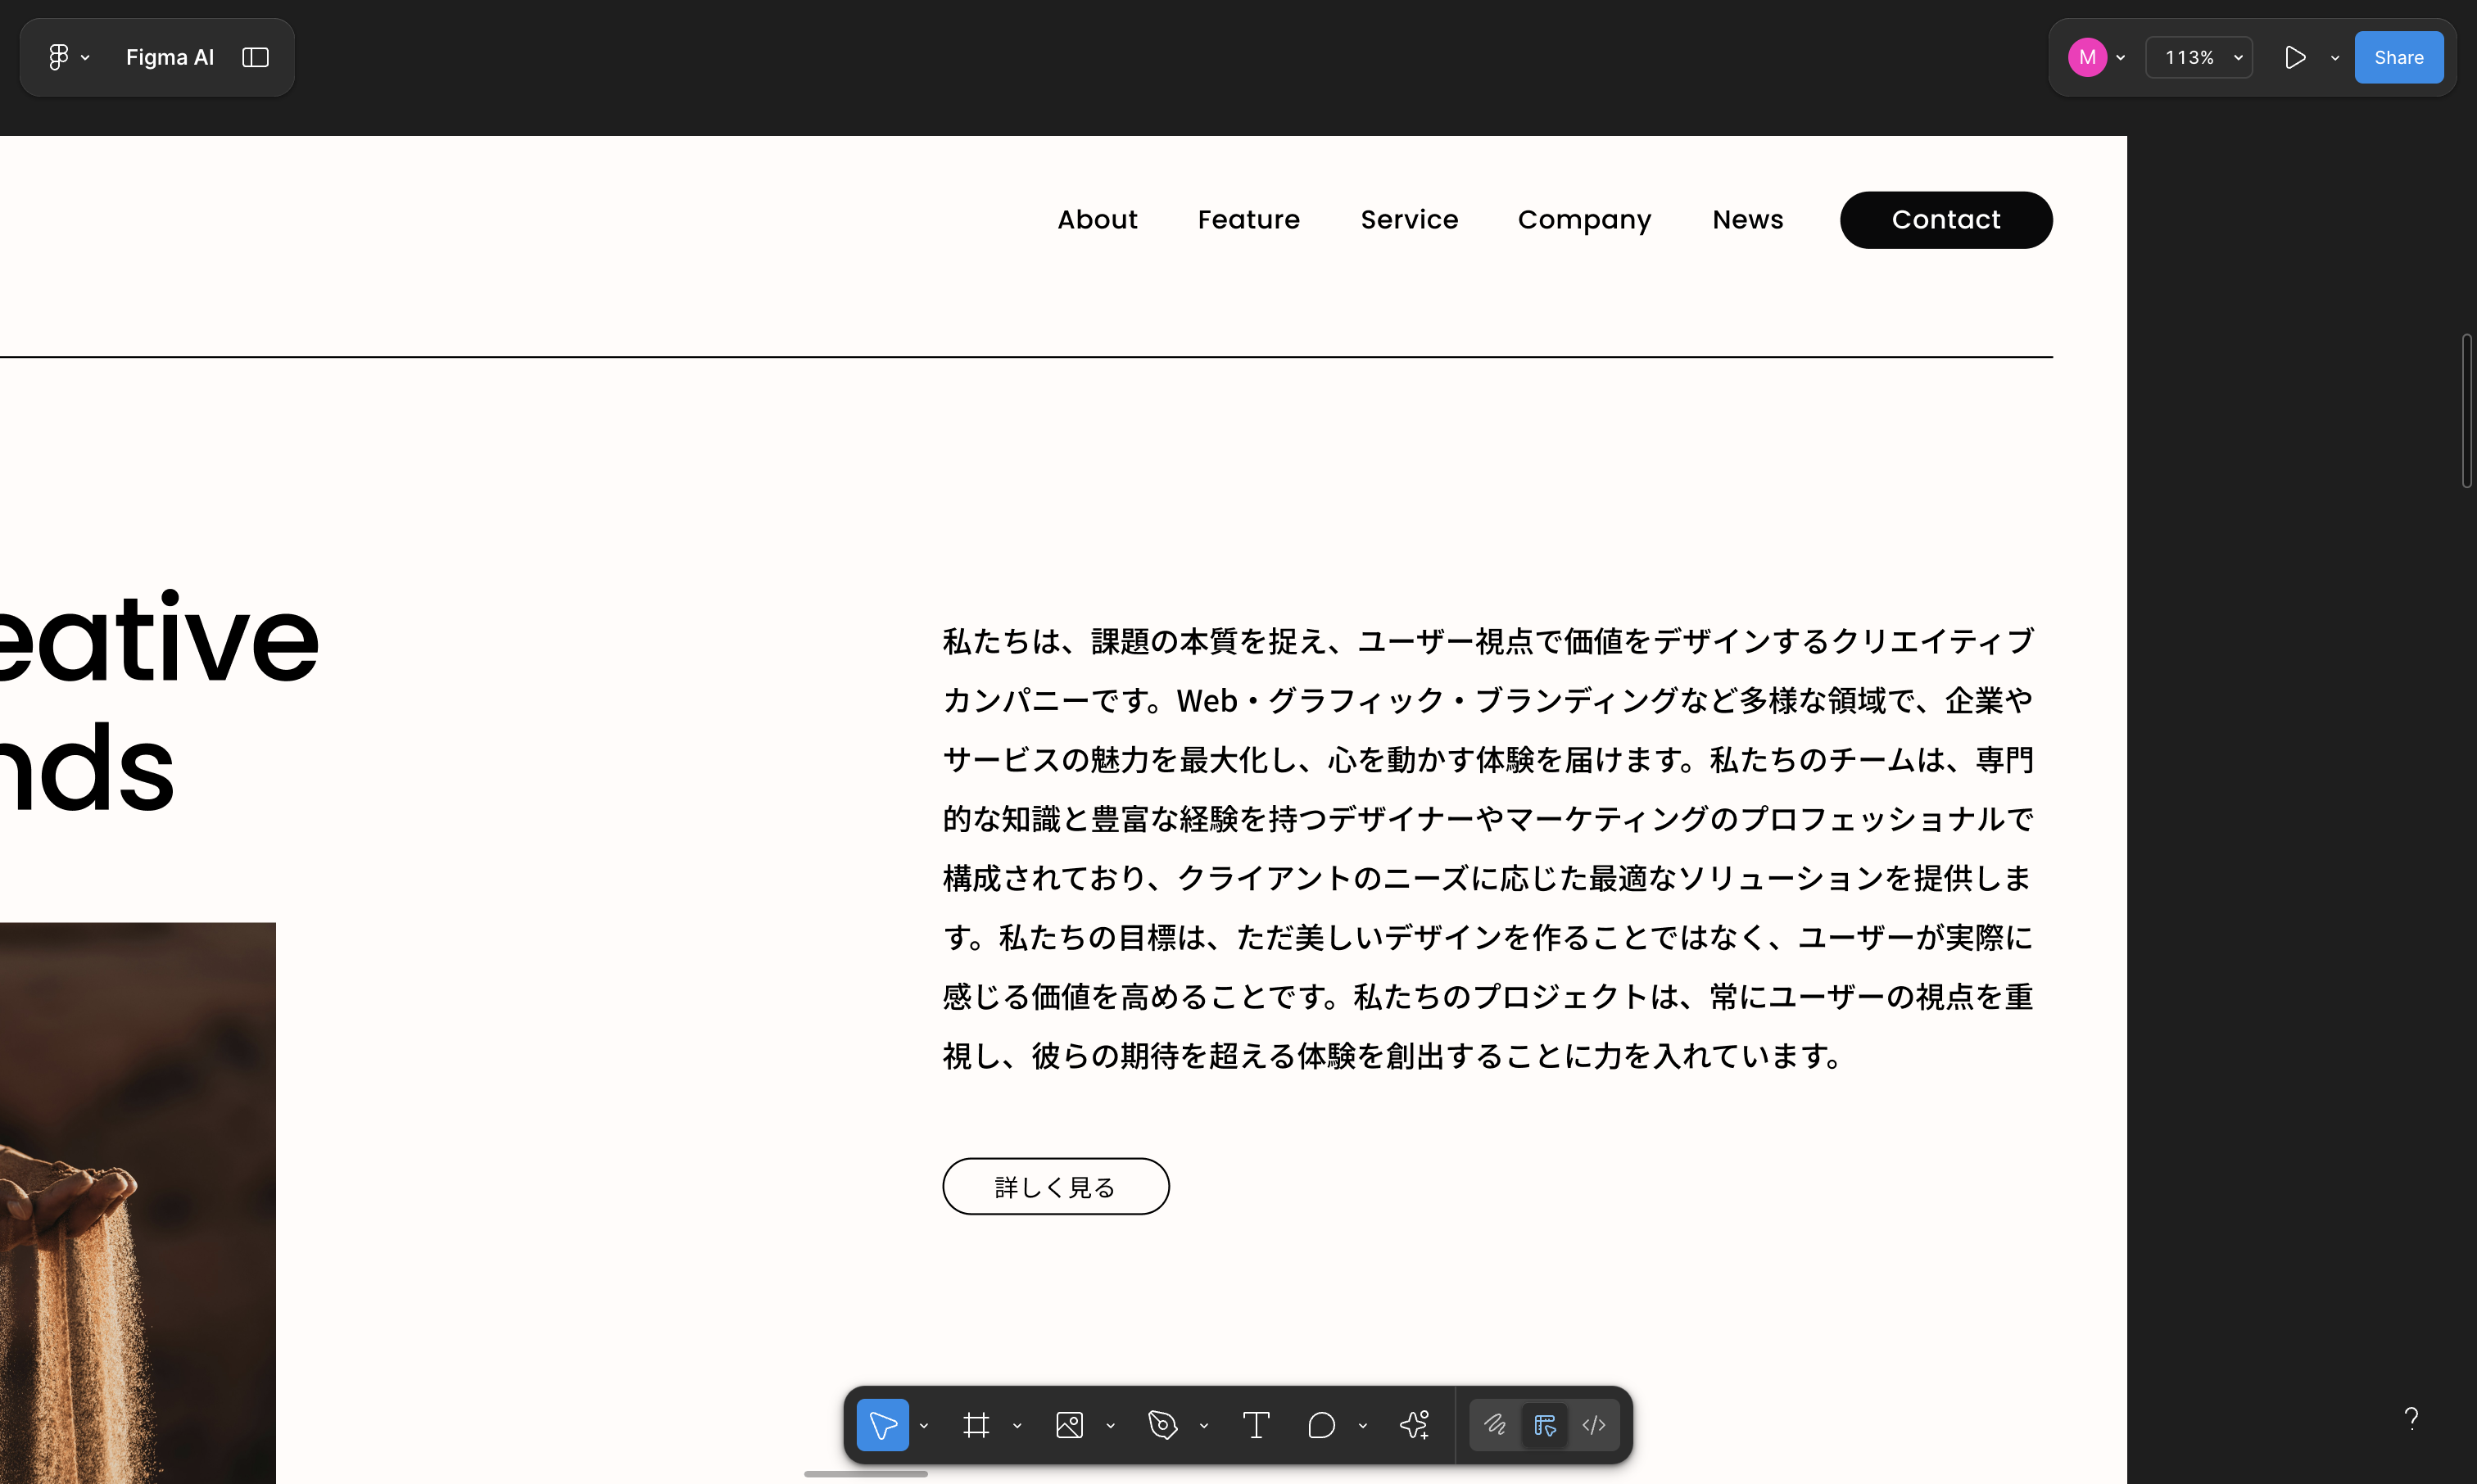Click the black Contact button
Screen dimensions: 2477x1484
pyautogui.click(x=1946, y=220)
